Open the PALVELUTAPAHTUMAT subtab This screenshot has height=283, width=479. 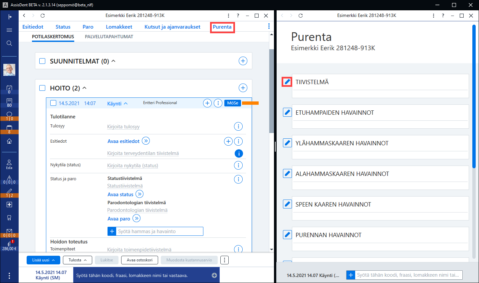[x=109, y=37]
